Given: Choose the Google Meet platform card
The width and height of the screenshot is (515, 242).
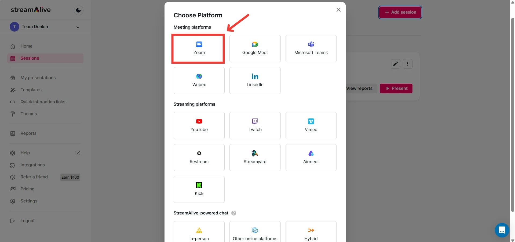Looking at the screenshot, I should point(255,49).
